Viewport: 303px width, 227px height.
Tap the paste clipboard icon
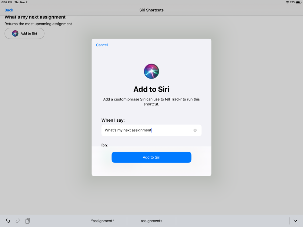click(x=28, y=221)
